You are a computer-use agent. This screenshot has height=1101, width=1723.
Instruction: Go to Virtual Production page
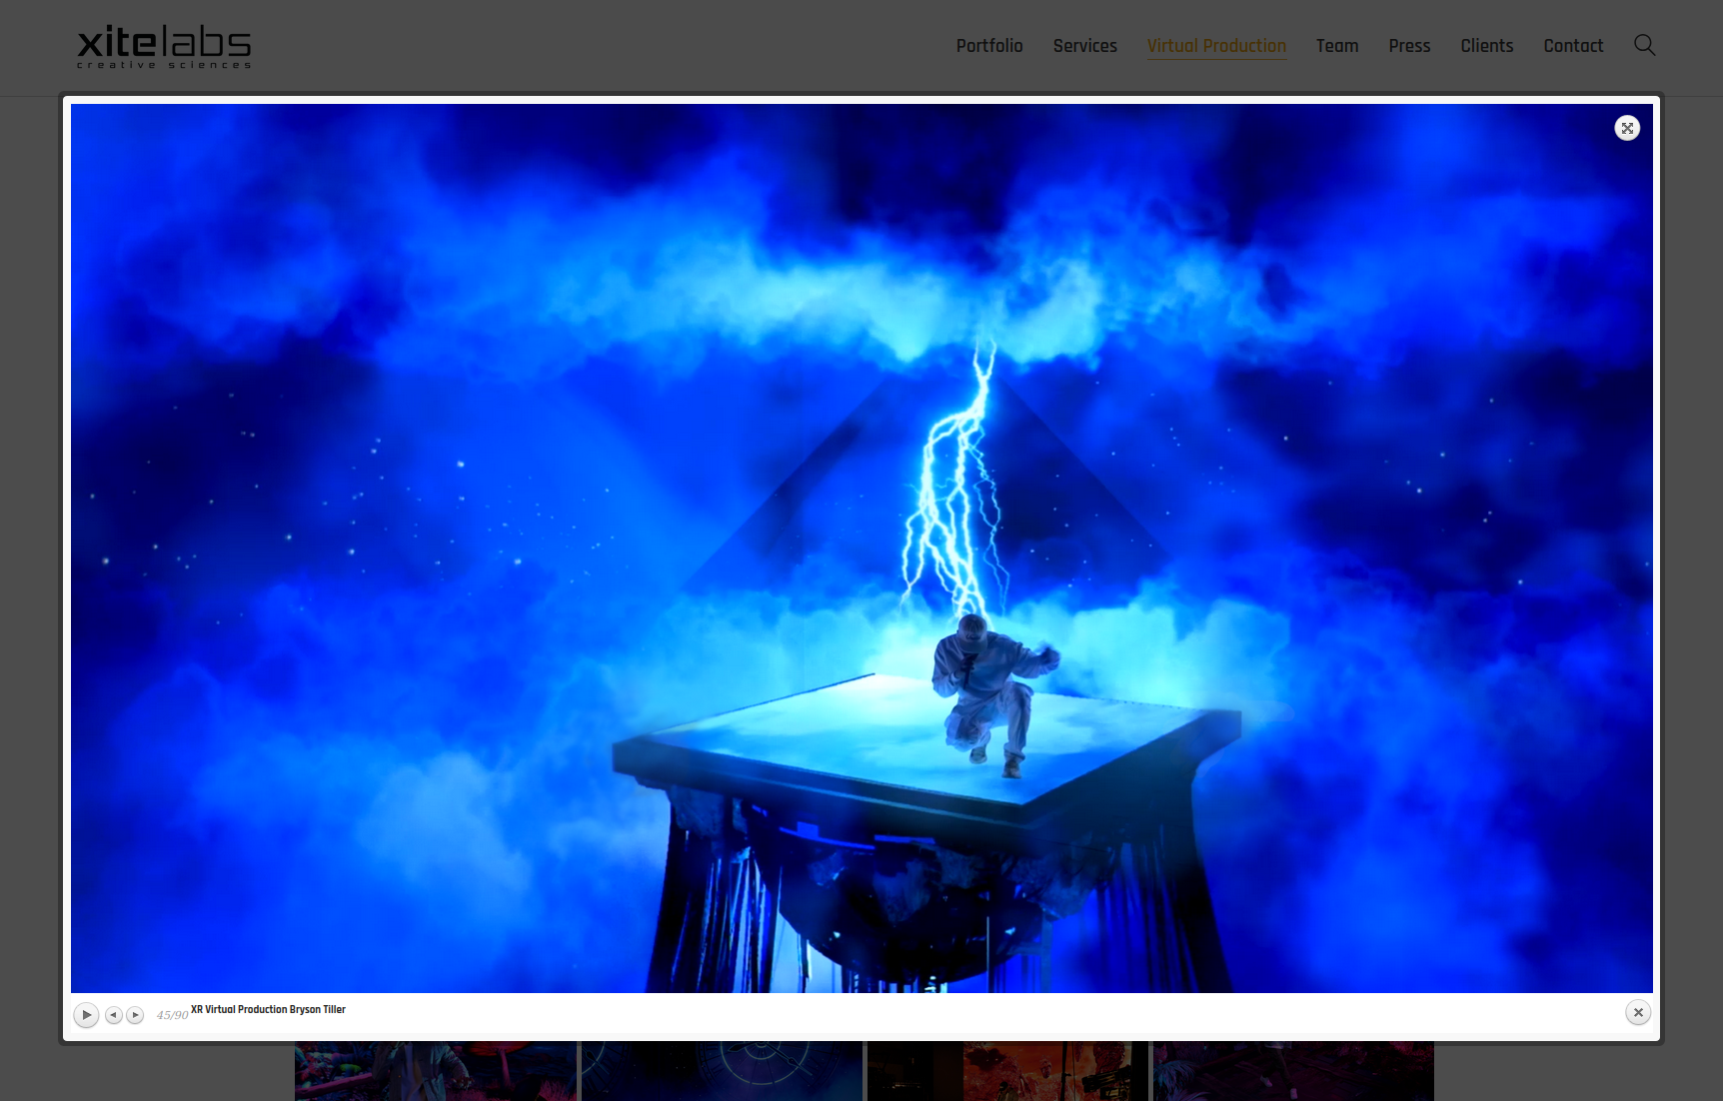click(x=1216, y=46)
